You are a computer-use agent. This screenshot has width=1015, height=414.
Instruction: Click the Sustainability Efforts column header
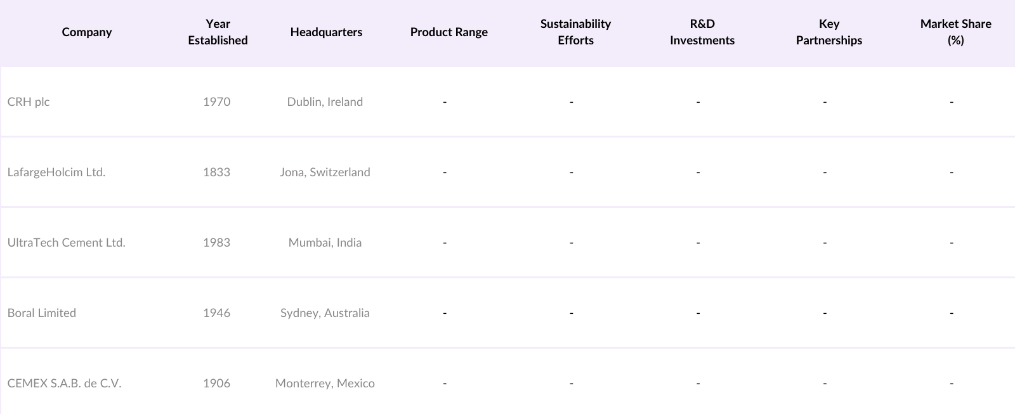(575, 32)
